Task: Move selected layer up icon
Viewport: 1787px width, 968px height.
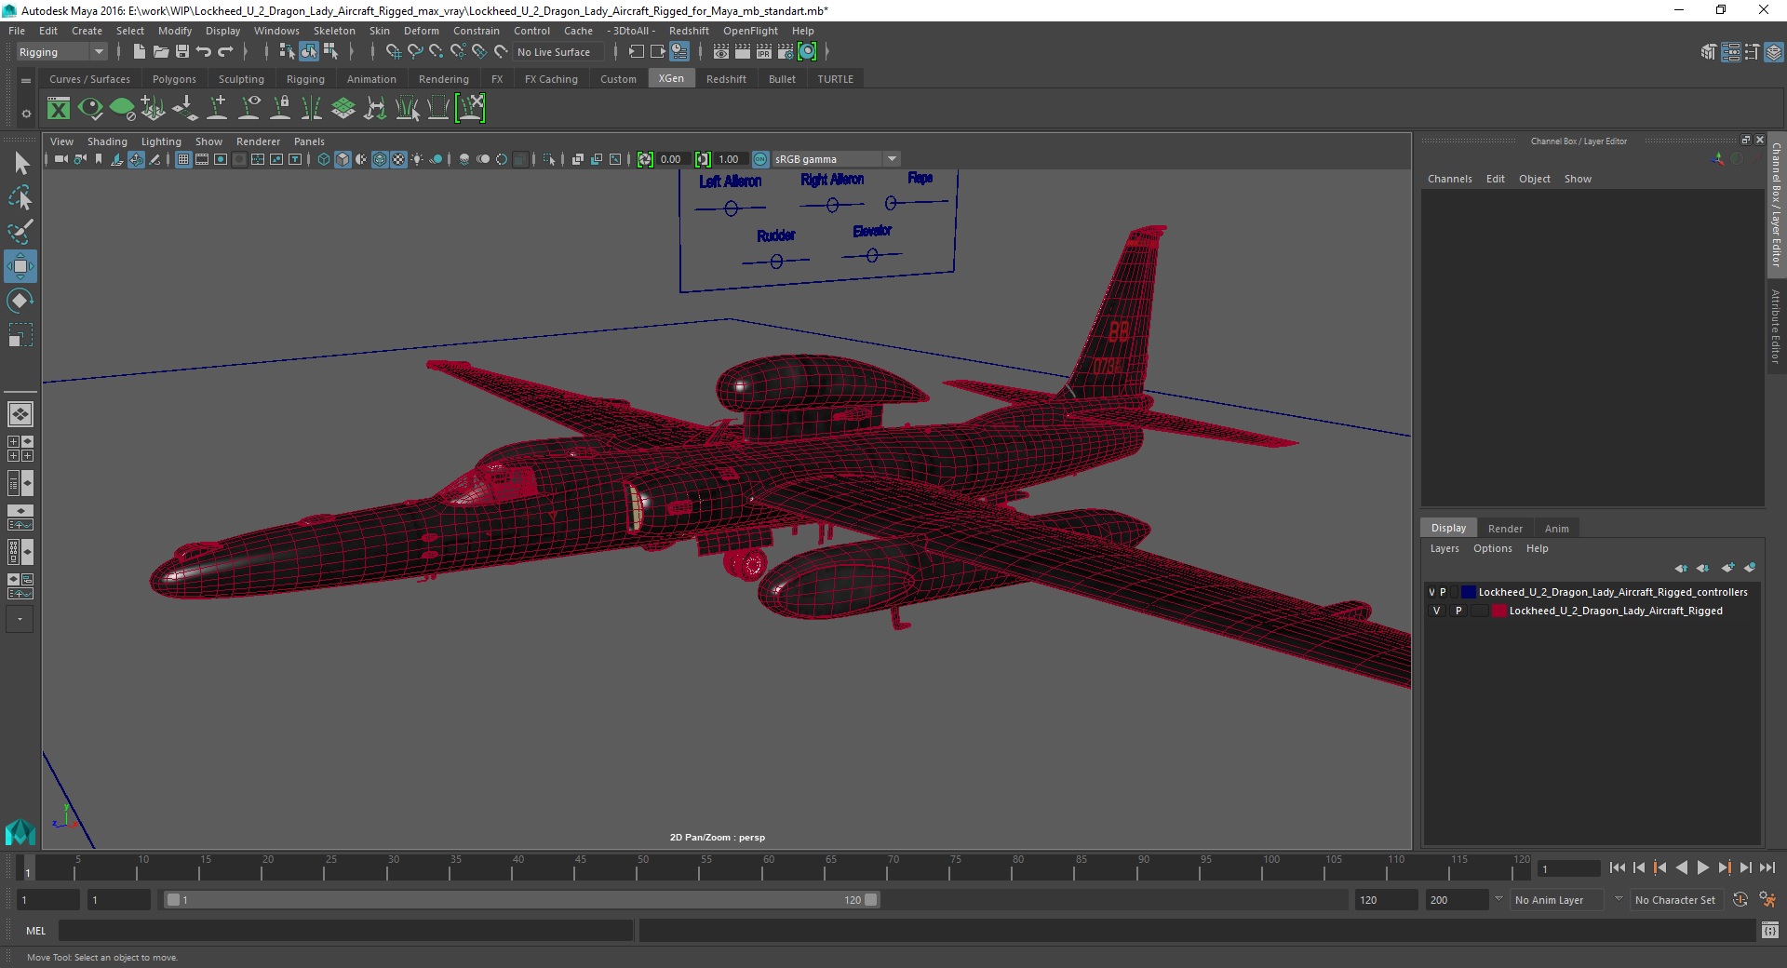Action: [x=1681, y=568]
